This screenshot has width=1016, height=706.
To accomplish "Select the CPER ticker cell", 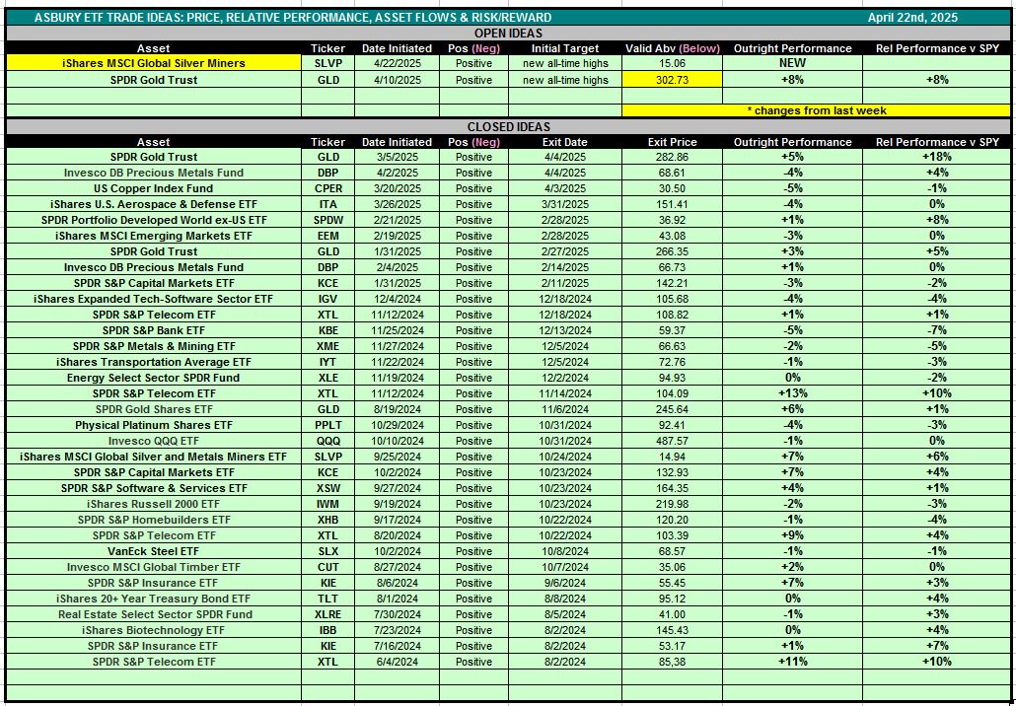I will click(x=327, y=188).
